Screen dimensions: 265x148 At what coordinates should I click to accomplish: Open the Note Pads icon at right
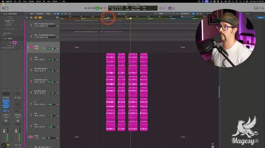click(x=259, y=8)
